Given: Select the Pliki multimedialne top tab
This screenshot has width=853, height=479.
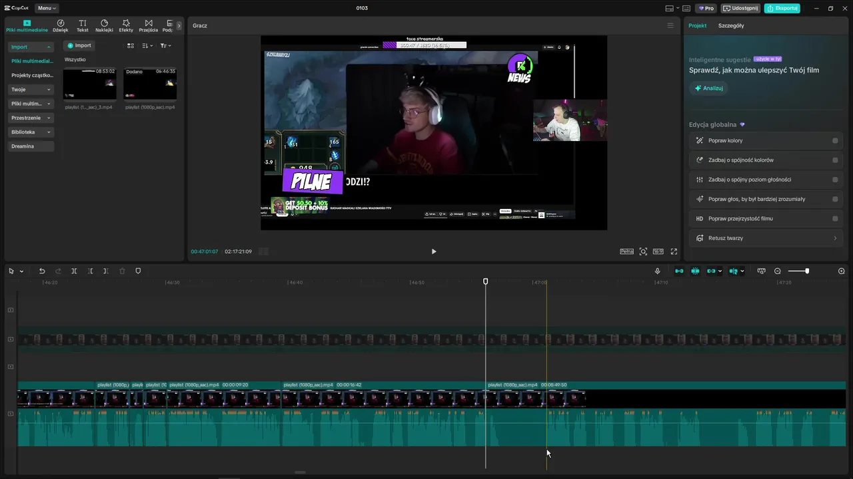Looking at the screenshot, I should click(x=27, y=26).
